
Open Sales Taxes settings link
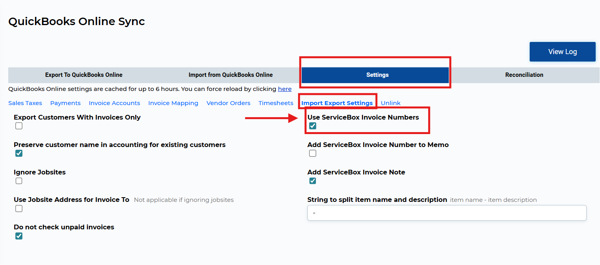coord(25,103)
